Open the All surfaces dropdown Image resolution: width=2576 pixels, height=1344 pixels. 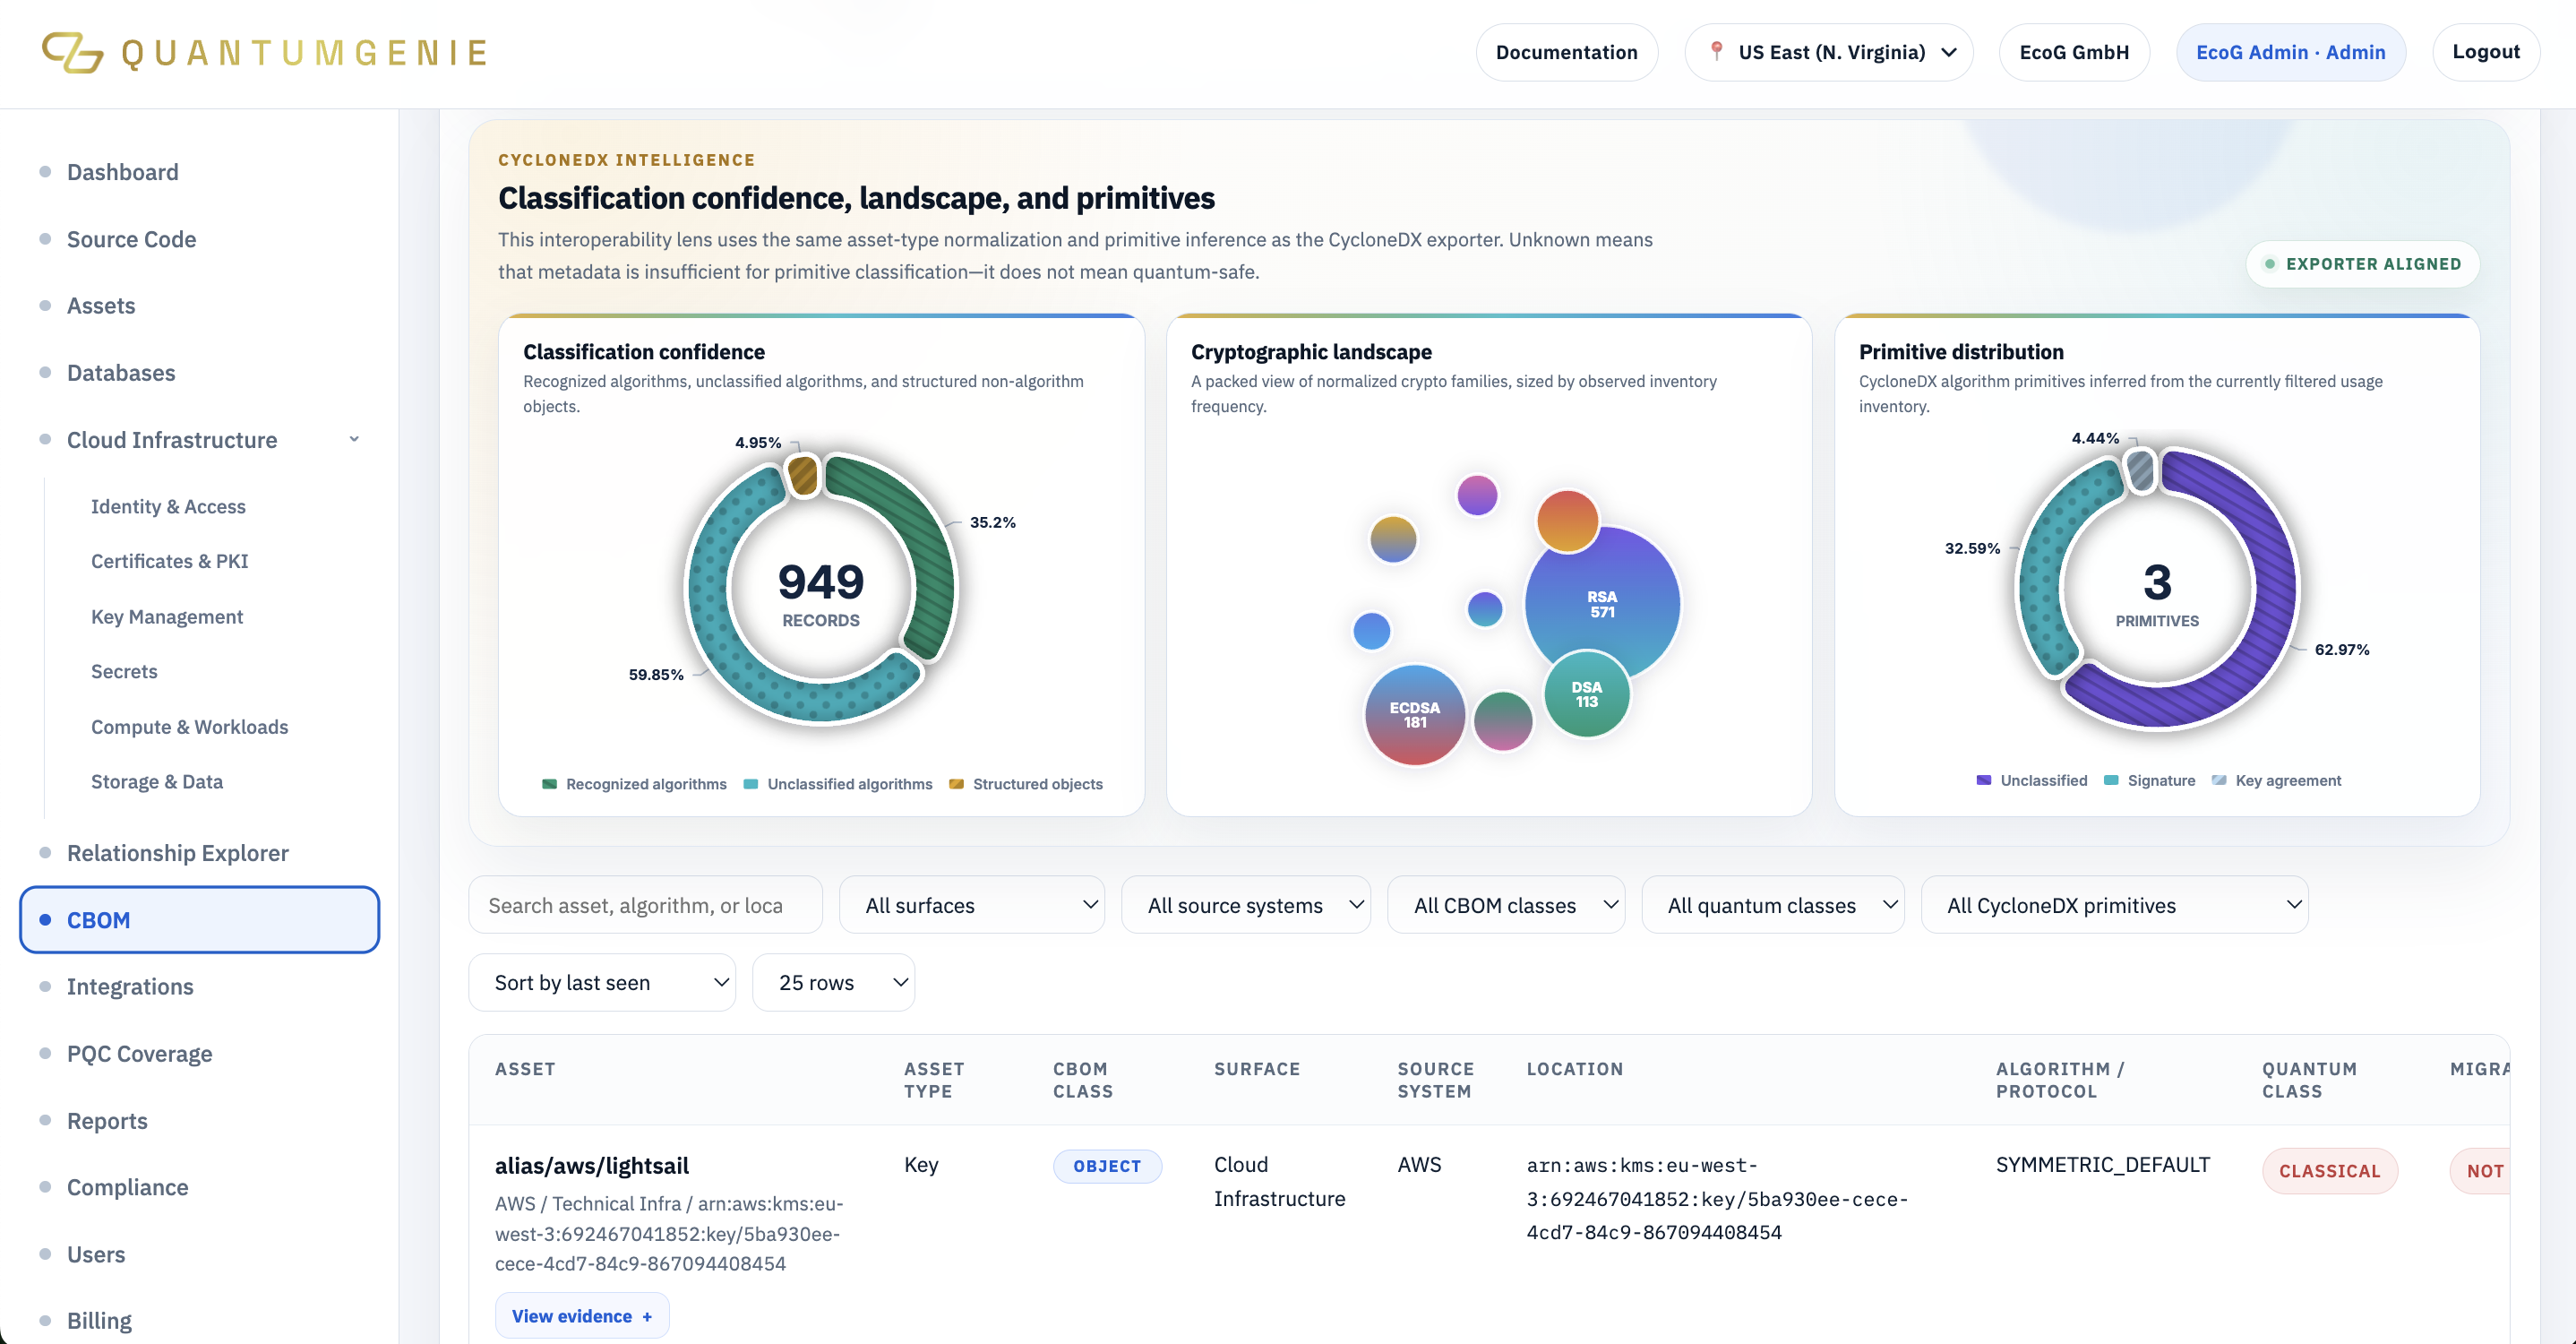[x=971, y=905]
